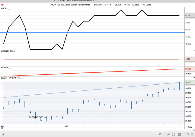Screen dimensions: 195x137
Task: Click the Jun 19 marker on time axis
Action: click(2, 127)
